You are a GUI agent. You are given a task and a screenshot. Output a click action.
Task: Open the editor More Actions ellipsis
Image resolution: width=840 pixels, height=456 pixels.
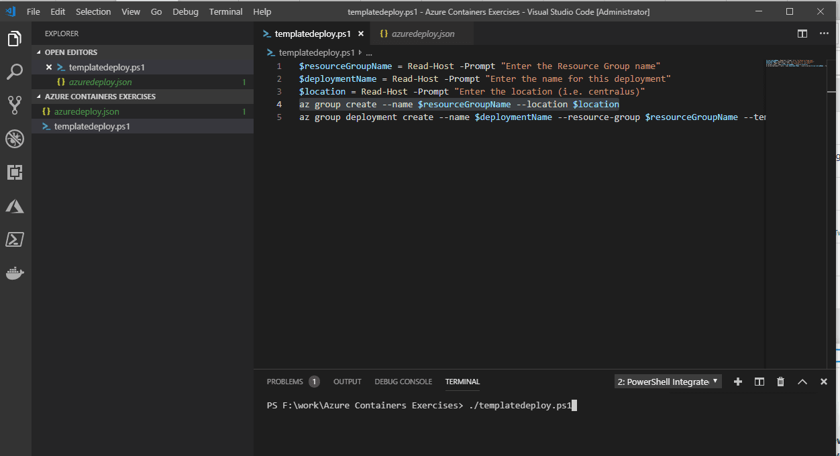tap(824, 34)
